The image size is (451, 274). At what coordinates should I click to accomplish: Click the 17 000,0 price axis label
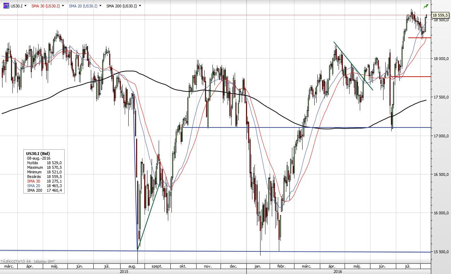coord(441,136)
